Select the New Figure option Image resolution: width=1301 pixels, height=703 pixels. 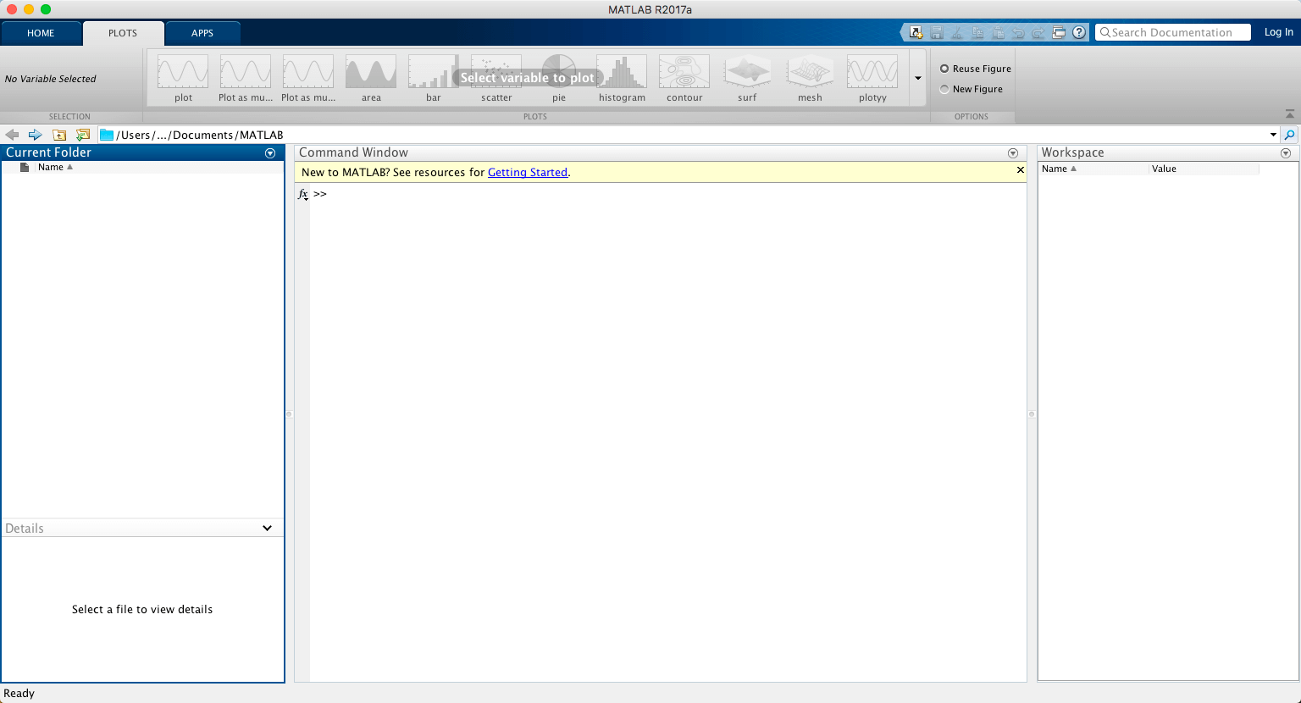coord(972,89)
